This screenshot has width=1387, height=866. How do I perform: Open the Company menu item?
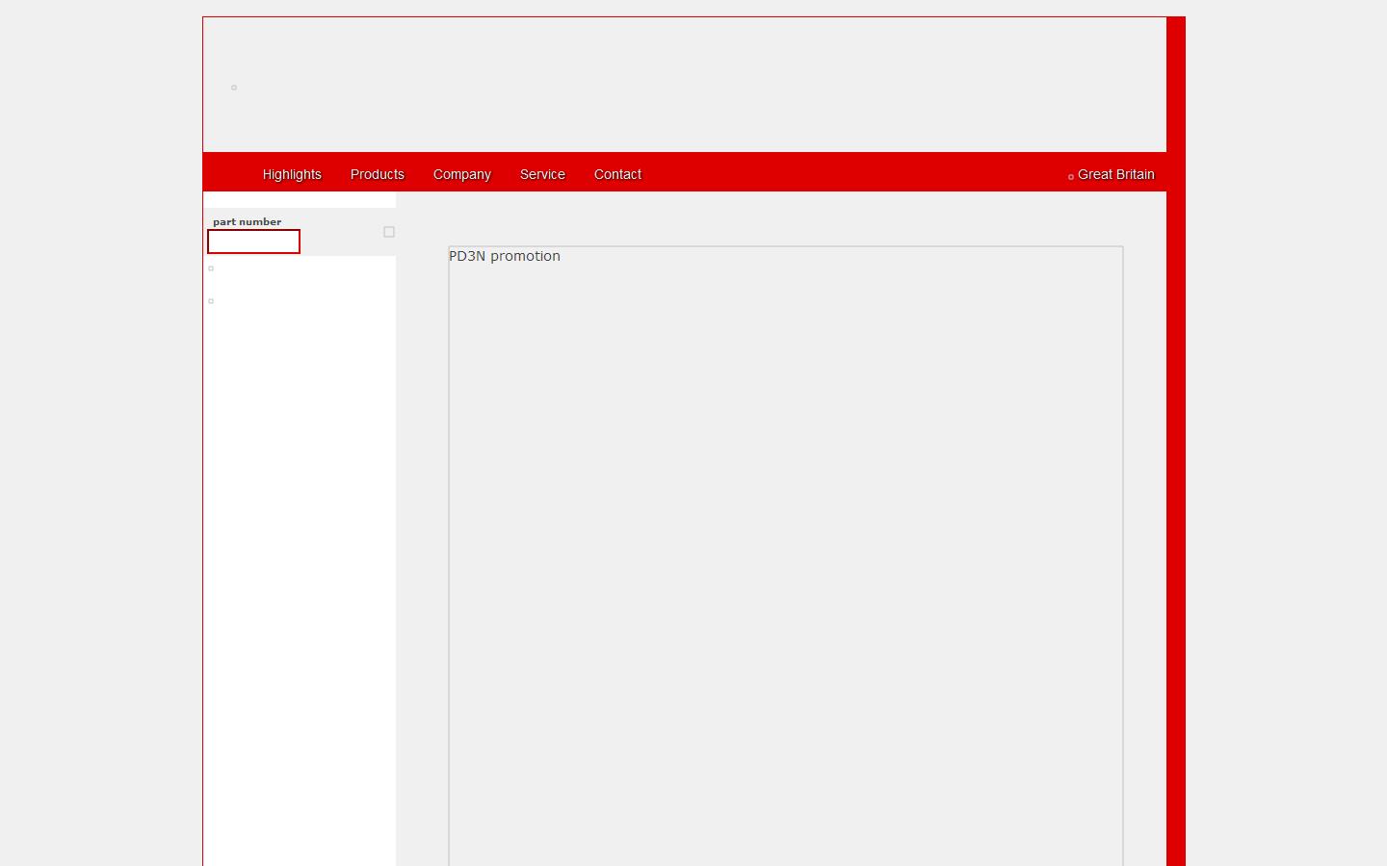461,174
